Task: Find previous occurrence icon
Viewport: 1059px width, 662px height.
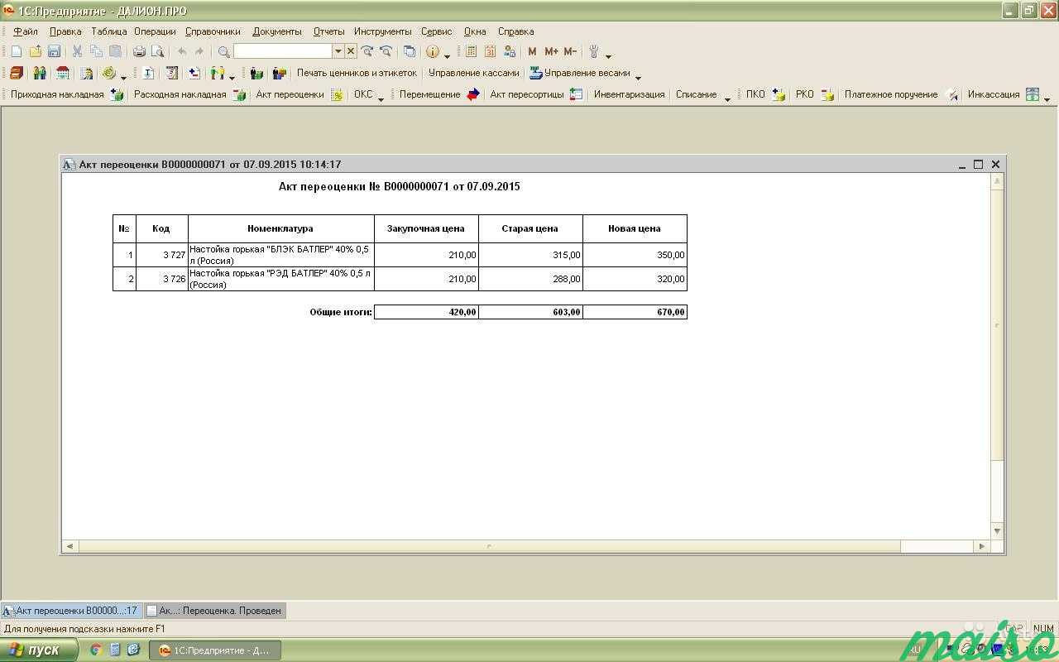Action: (x=386, y=51)
